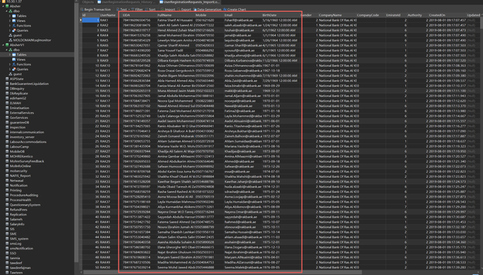Click the MOLDOMAIN\sqlmonitor user icon

pyautogui.click(x=11, y=40)
